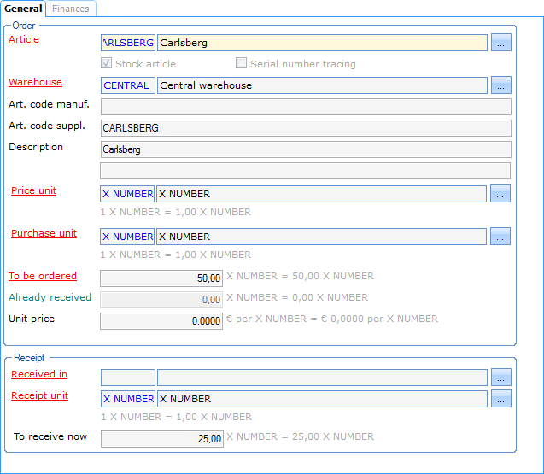This screenshot has width=544, height=474.
Task: Enable Serial number tracing checkbox
Action: tap(242, 63)
